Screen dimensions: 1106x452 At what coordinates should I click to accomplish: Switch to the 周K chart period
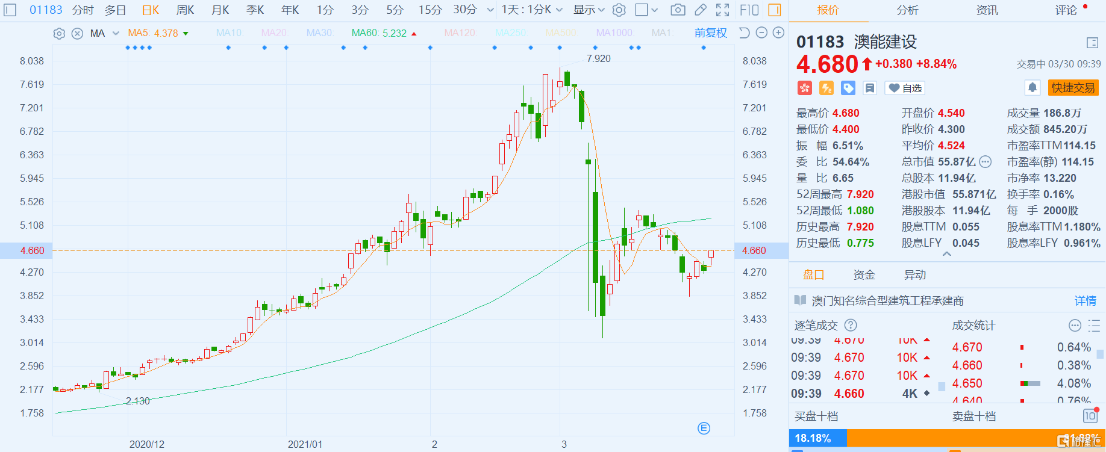coord(185,10)
